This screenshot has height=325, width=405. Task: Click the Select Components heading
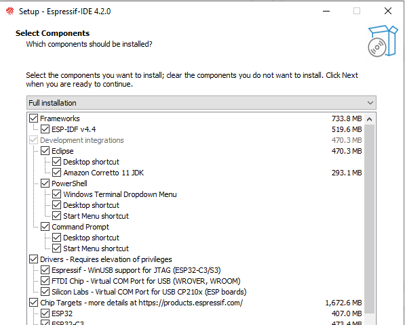pos(52,33)
